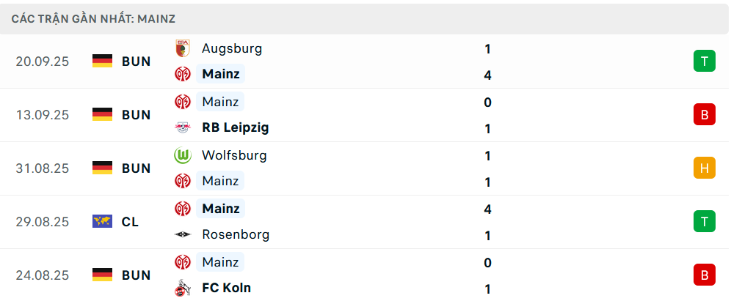Click the red B badge for 13.09.25
Screen dimensions: 731x301
(704, 114)
